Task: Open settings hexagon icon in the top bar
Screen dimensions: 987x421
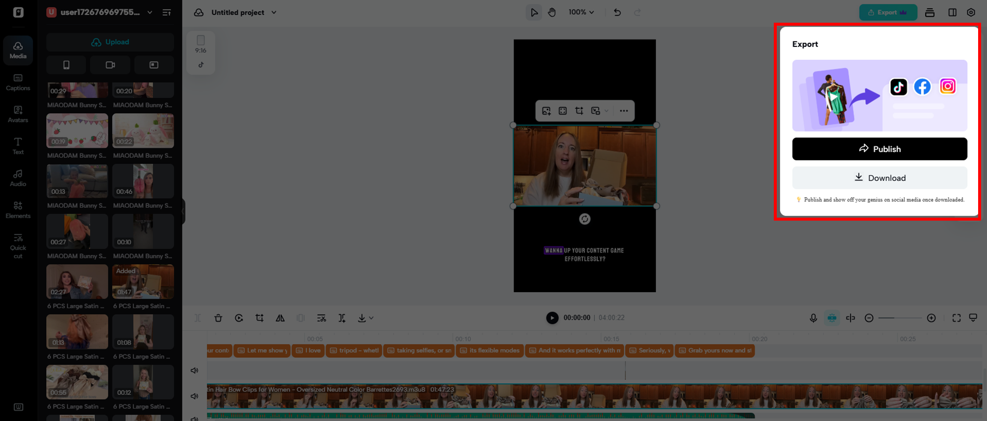Action: point(971,12)
